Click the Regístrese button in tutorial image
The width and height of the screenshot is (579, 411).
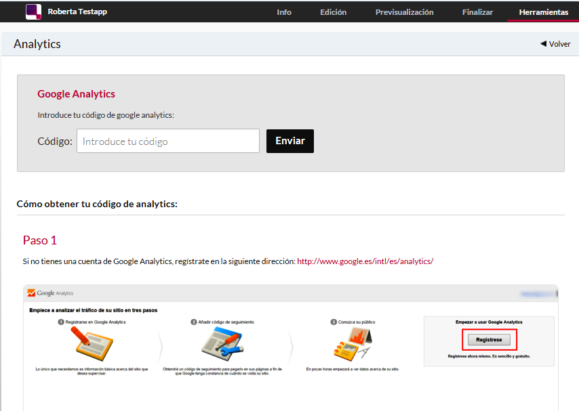pyautogui.click(x=489, y=340)
